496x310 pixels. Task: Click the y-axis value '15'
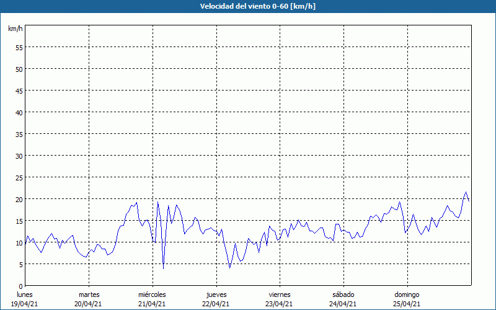click(x=19, y=221)
